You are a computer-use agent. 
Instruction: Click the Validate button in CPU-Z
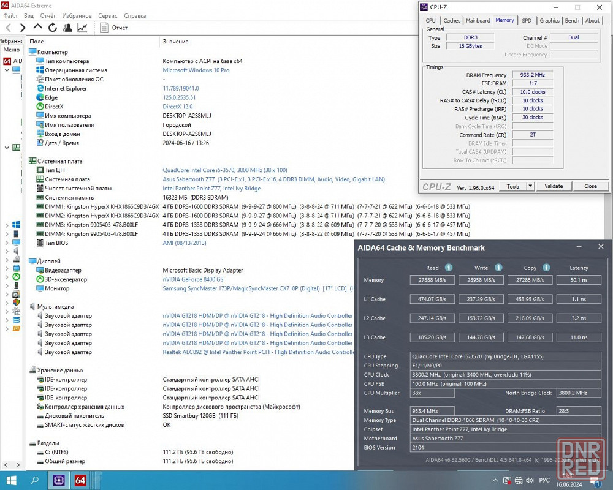554,186
